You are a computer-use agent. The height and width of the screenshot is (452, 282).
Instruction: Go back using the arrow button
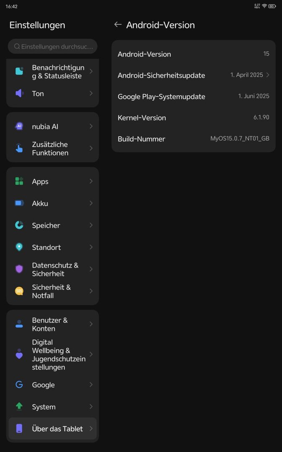[x=118, y=25]
